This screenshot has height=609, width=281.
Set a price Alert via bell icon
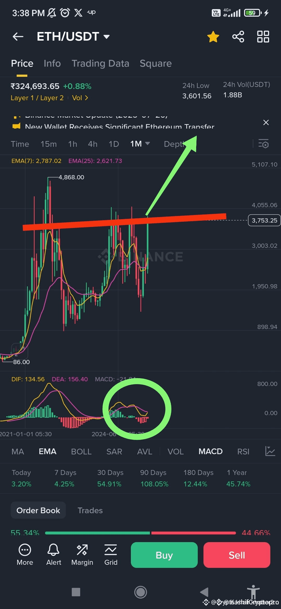54,554
